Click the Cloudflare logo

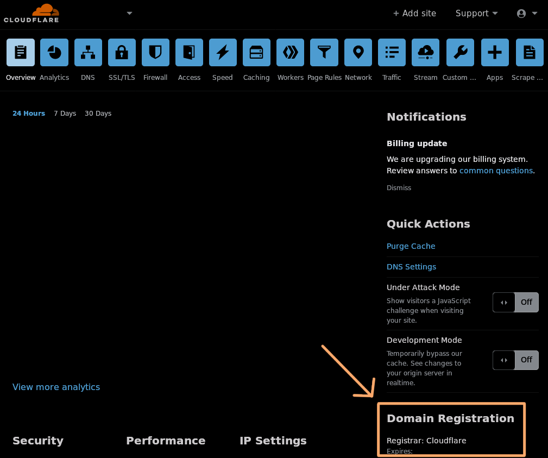[32, 13]
